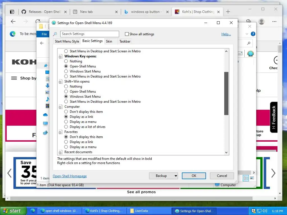Viewport: 287px width, 215px height.
Task: Switch to the Skin tab
Action: coord(109,41)
